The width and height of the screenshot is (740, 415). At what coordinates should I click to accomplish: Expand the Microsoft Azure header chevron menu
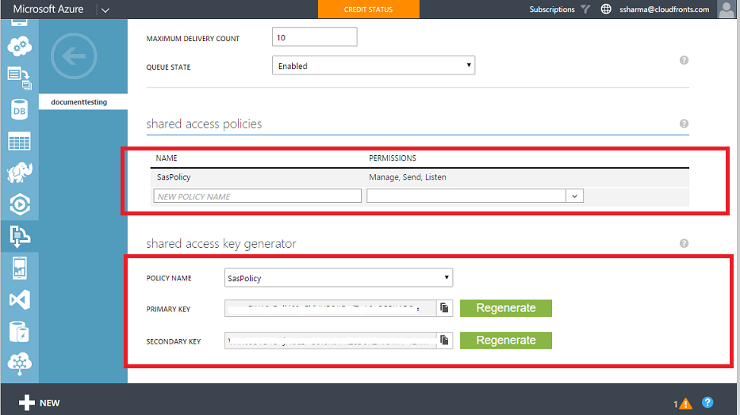(x=106, y=10)
